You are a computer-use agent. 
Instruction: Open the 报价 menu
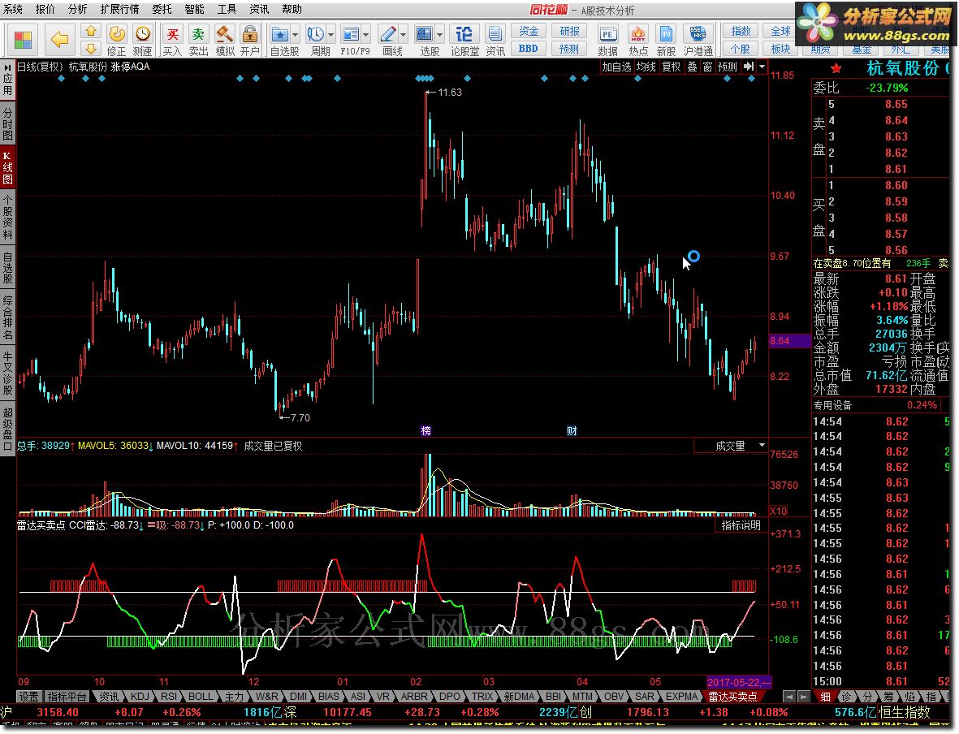[x=45, y=9]
